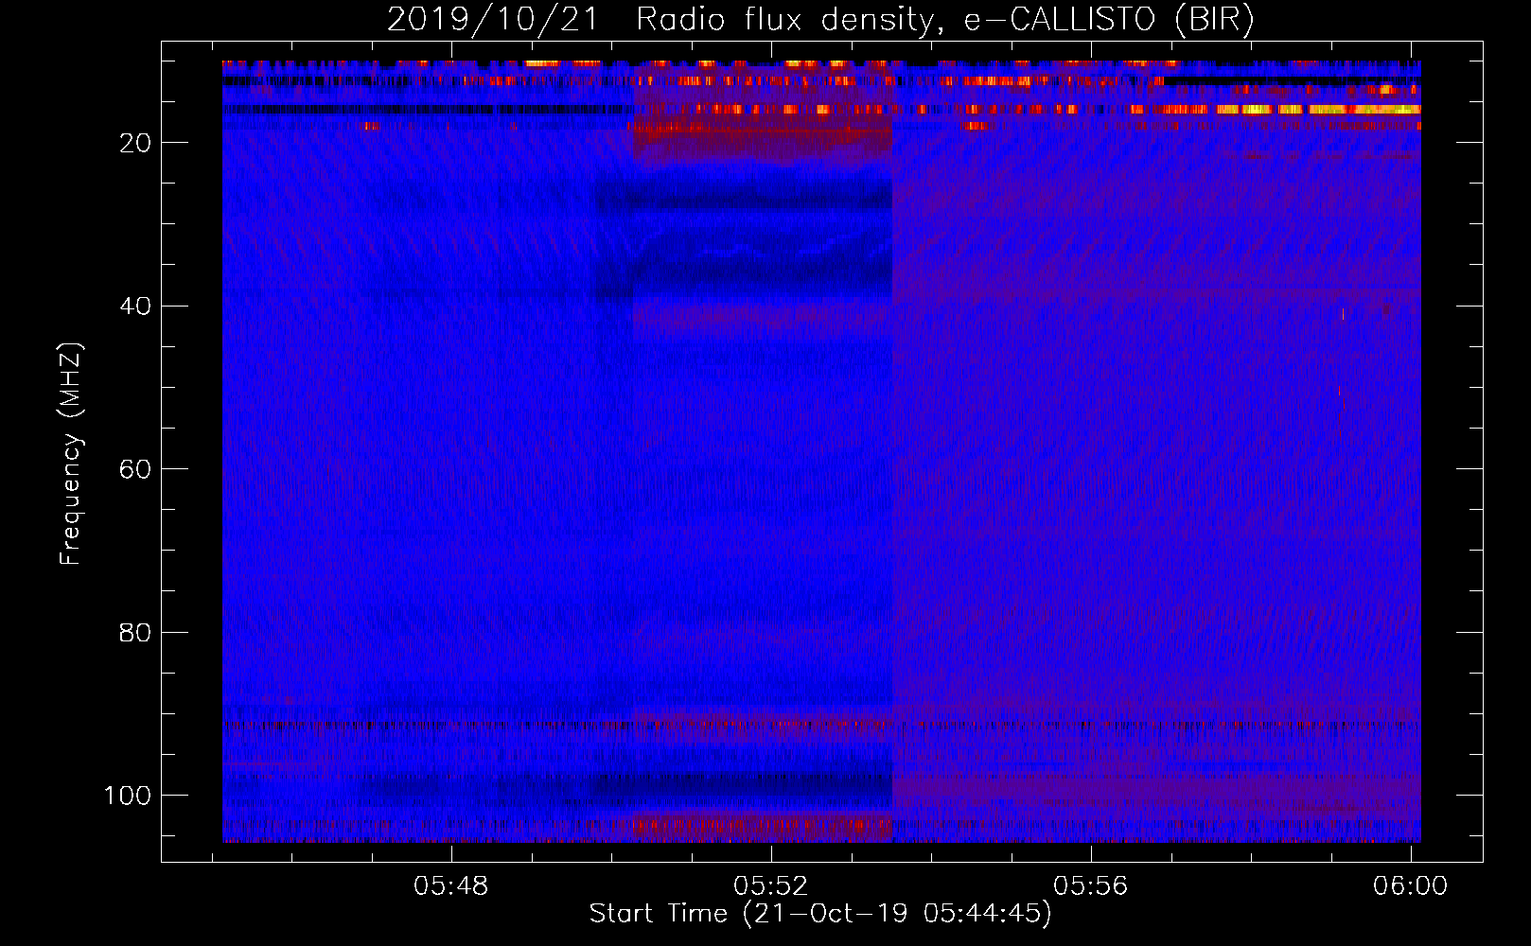
Task: Click the '20' frequency tick label
Action: coord(135,143)
